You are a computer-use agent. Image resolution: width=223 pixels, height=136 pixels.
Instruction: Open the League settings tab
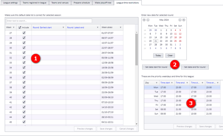click(x=10, y=3)
